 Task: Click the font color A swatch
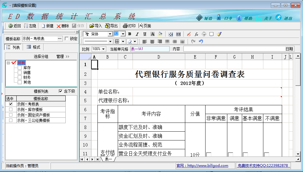[153, 34]
